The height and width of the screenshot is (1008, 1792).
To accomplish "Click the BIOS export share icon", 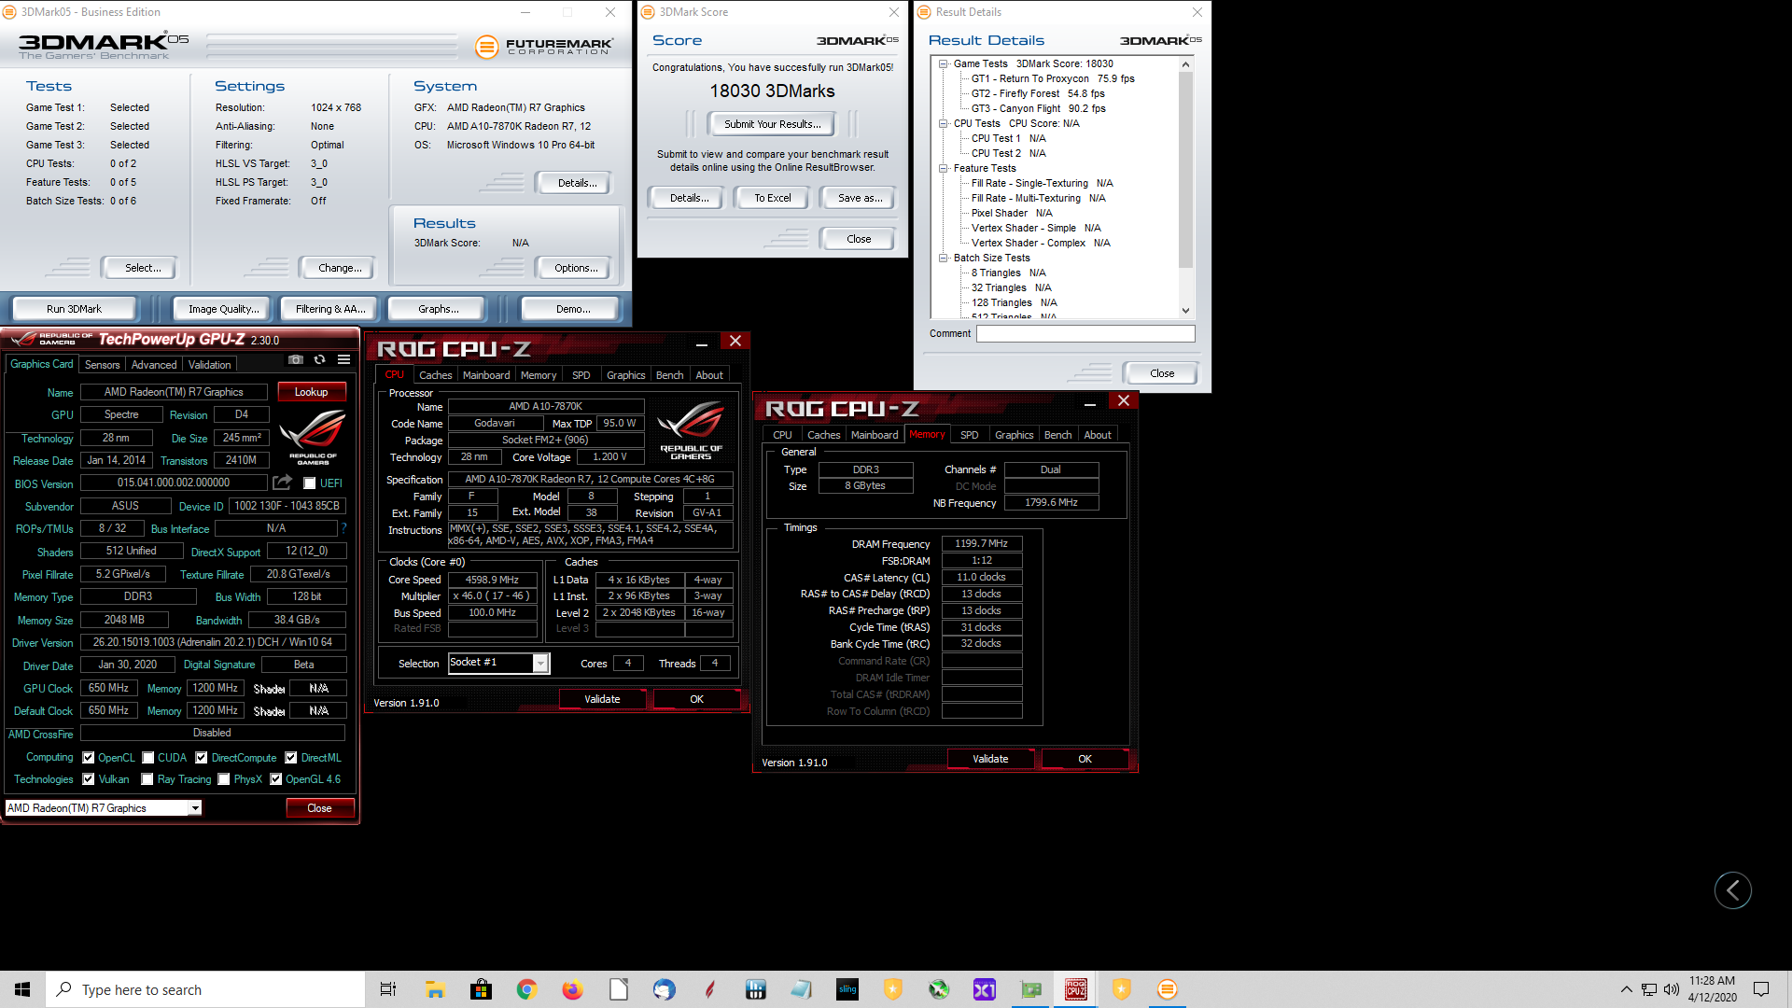I will 282,483.
